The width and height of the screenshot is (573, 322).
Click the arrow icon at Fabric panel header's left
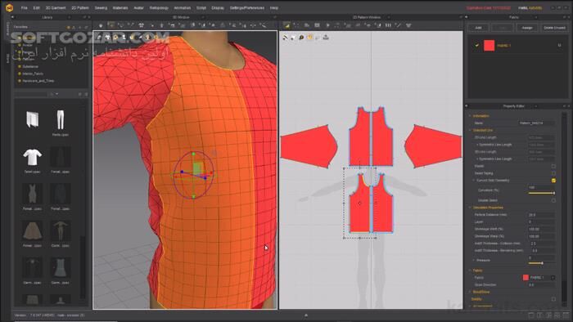(467, 17)
